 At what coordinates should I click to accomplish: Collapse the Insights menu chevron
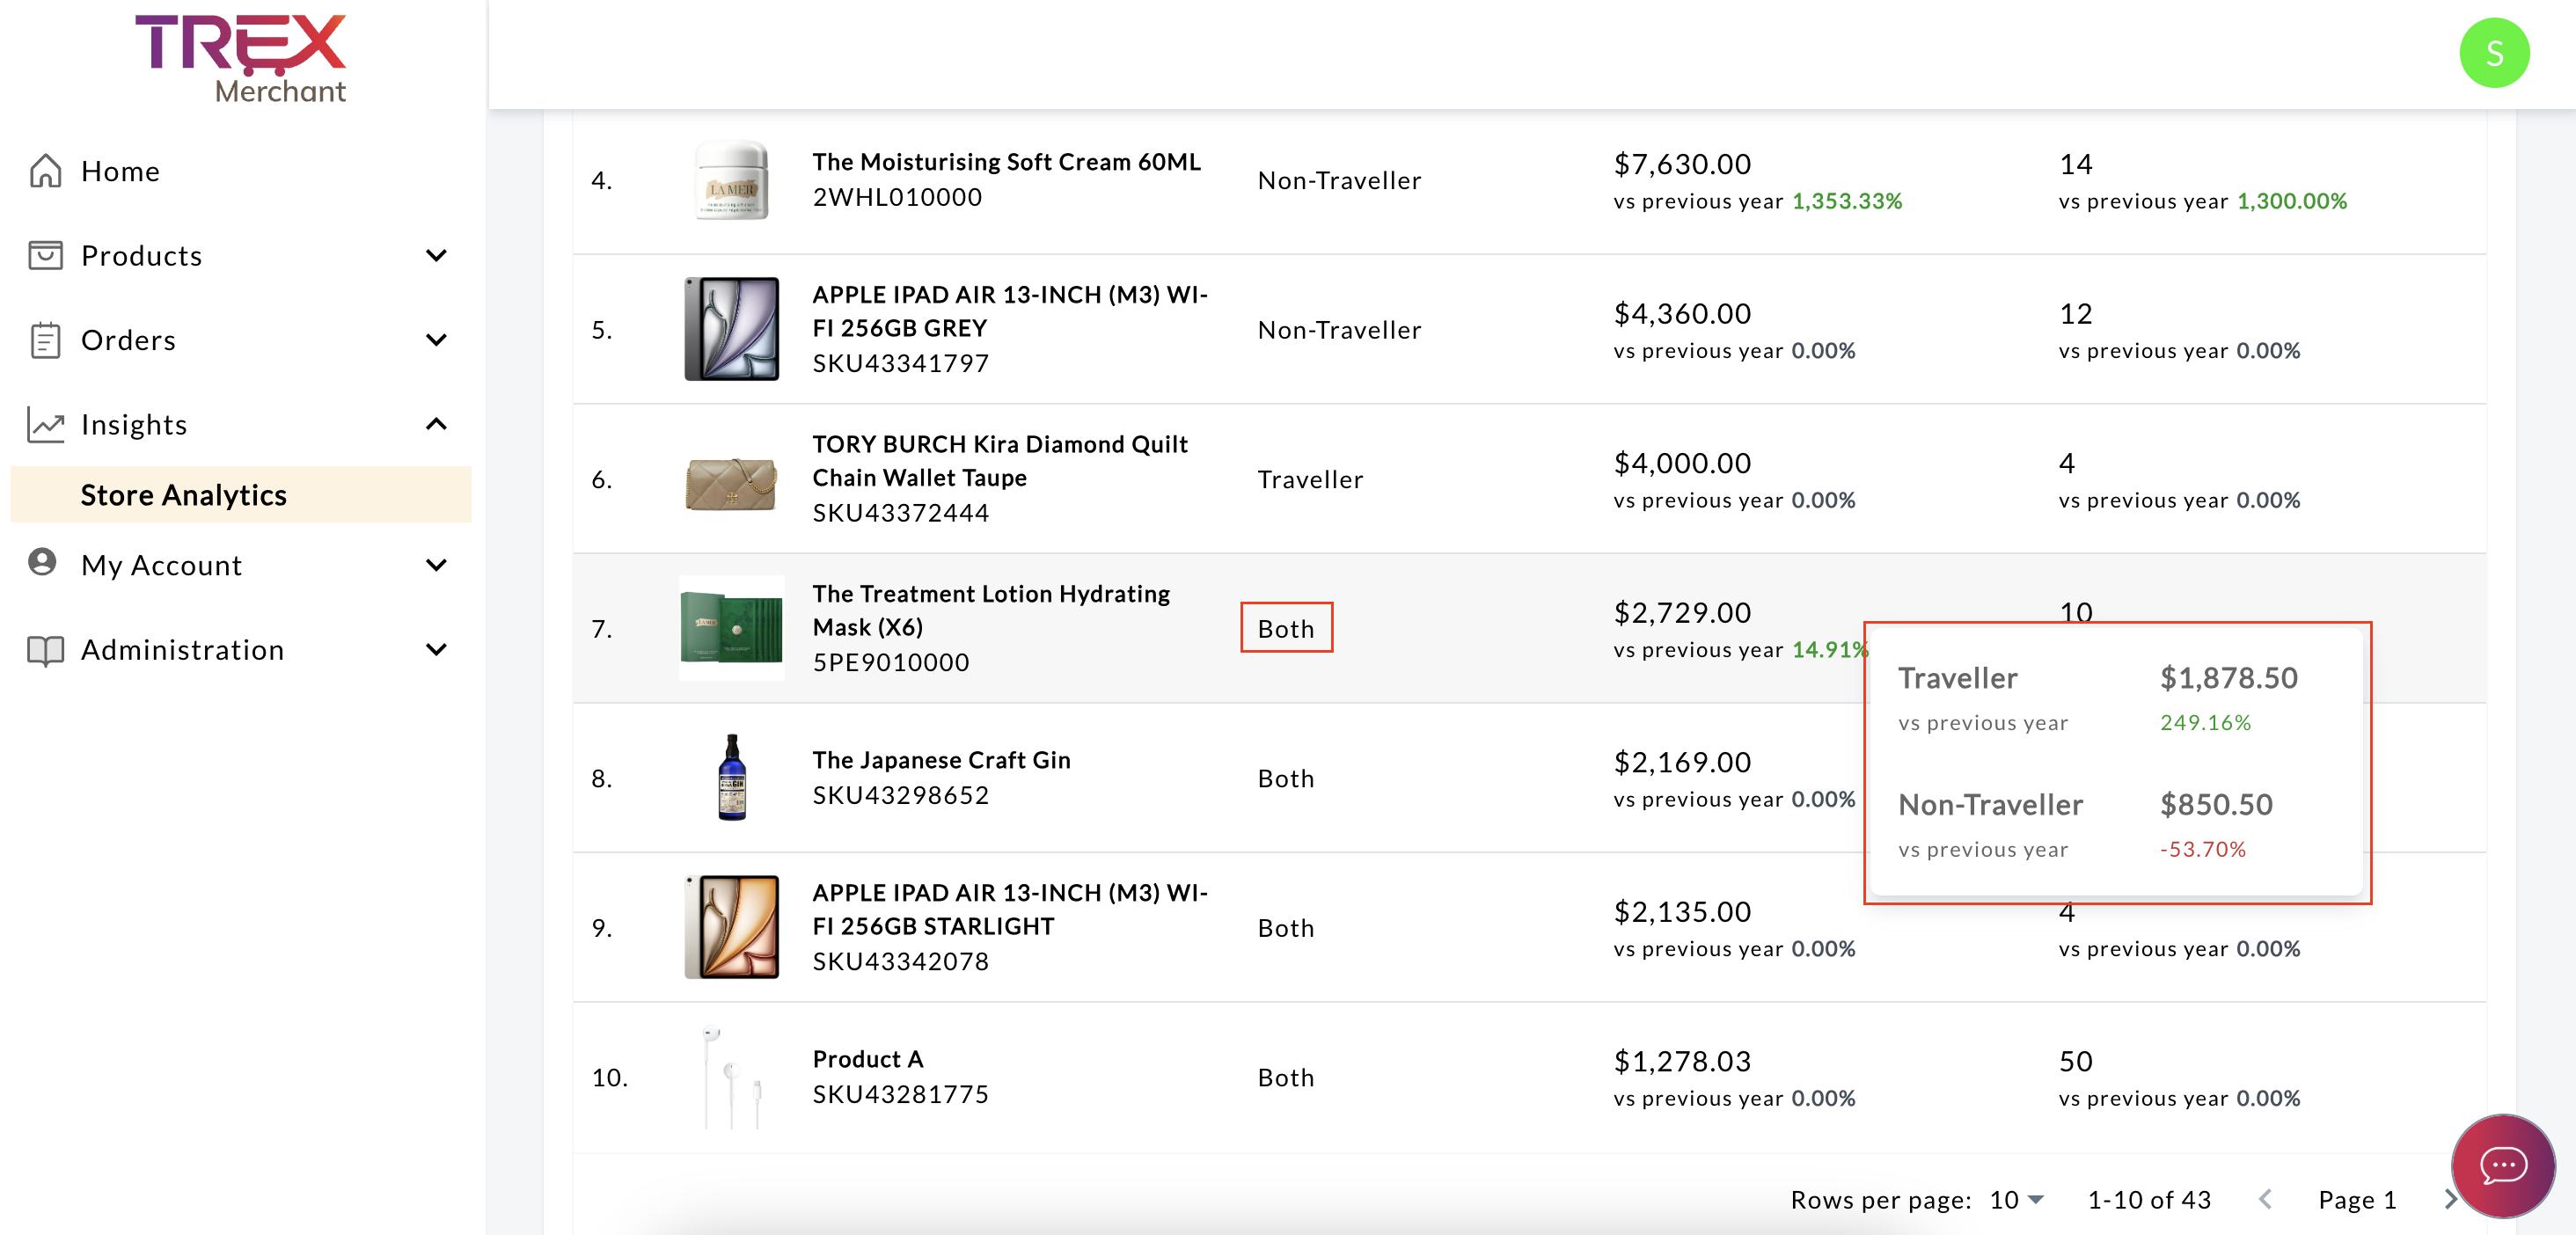click(x=436, y=424)
